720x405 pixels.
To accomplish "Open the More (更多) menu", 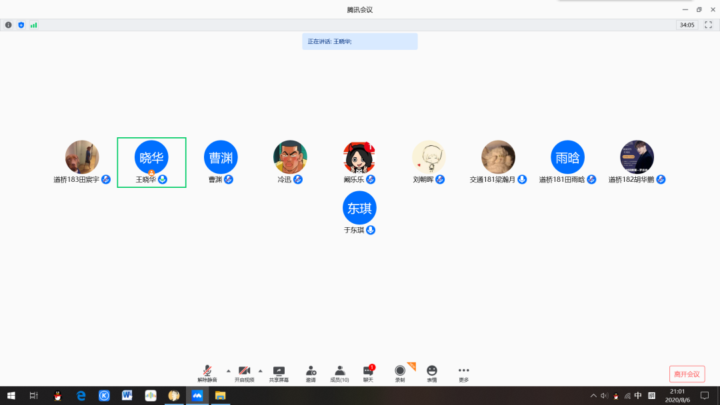I will tap(463, 373).
